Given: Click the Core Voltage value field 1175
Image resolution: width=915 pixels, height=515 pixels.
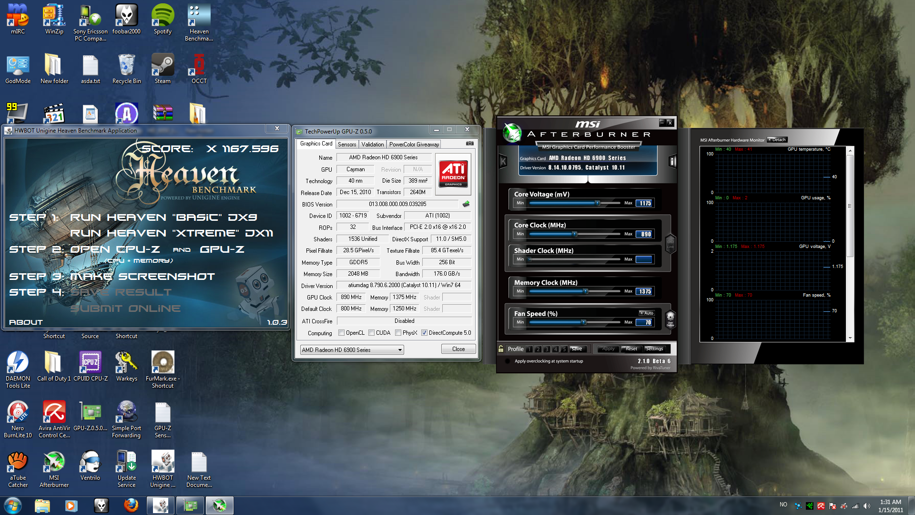Looking at the screenshot, I should pyautogui.click(x=645, y=203).
